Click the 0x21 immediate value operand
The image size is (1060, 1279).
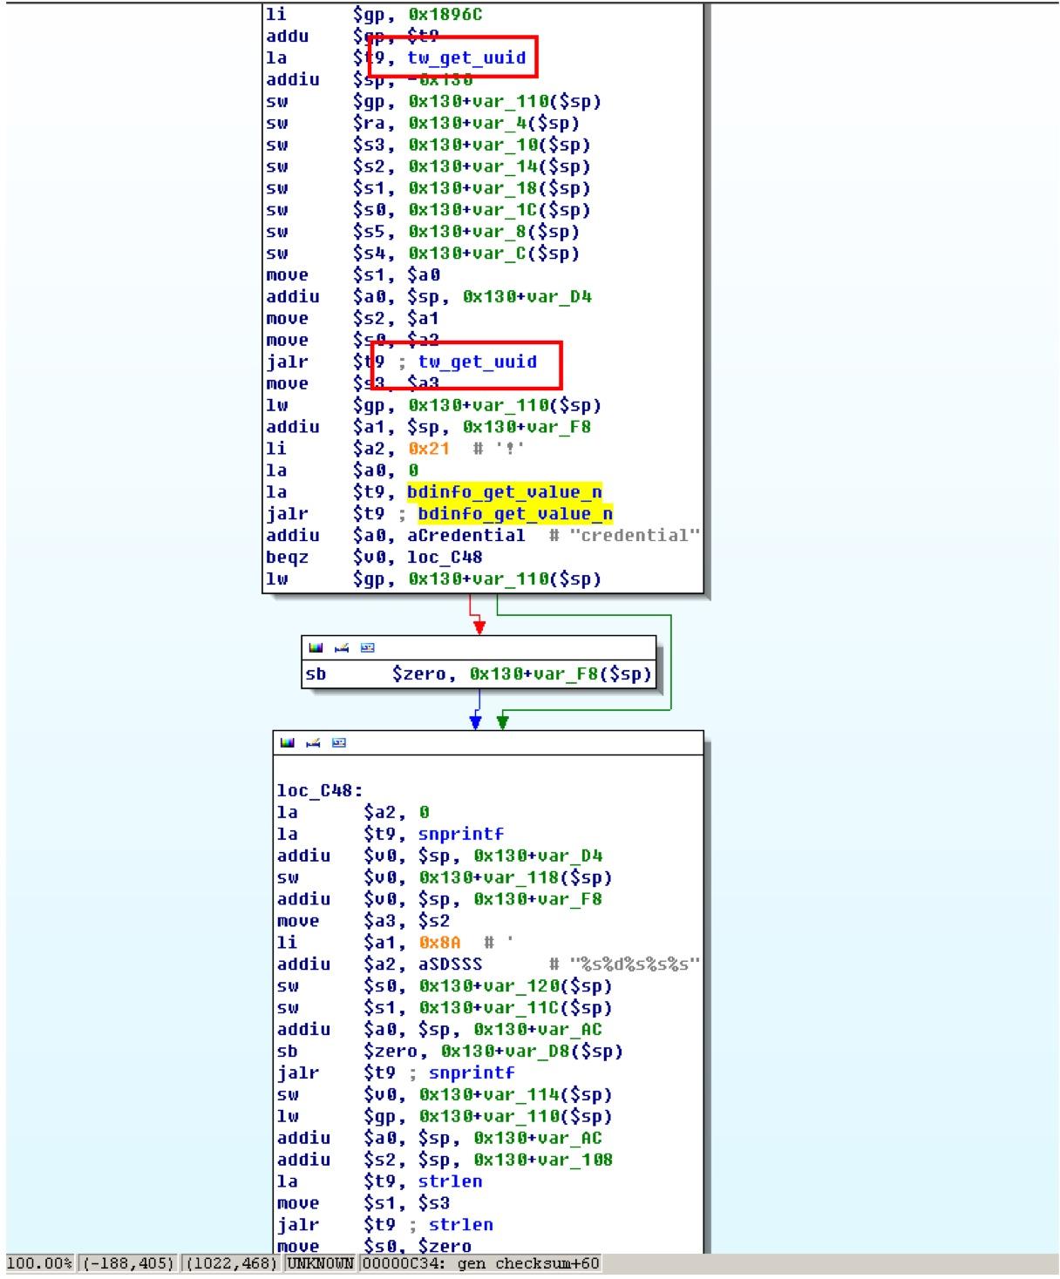428,449
